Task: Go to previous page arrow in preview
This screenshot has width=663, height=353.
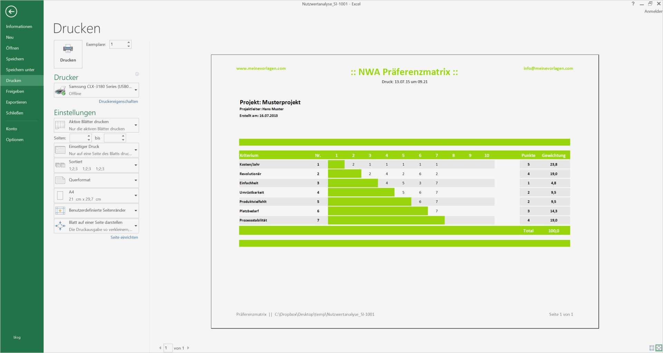Action: 160,348
